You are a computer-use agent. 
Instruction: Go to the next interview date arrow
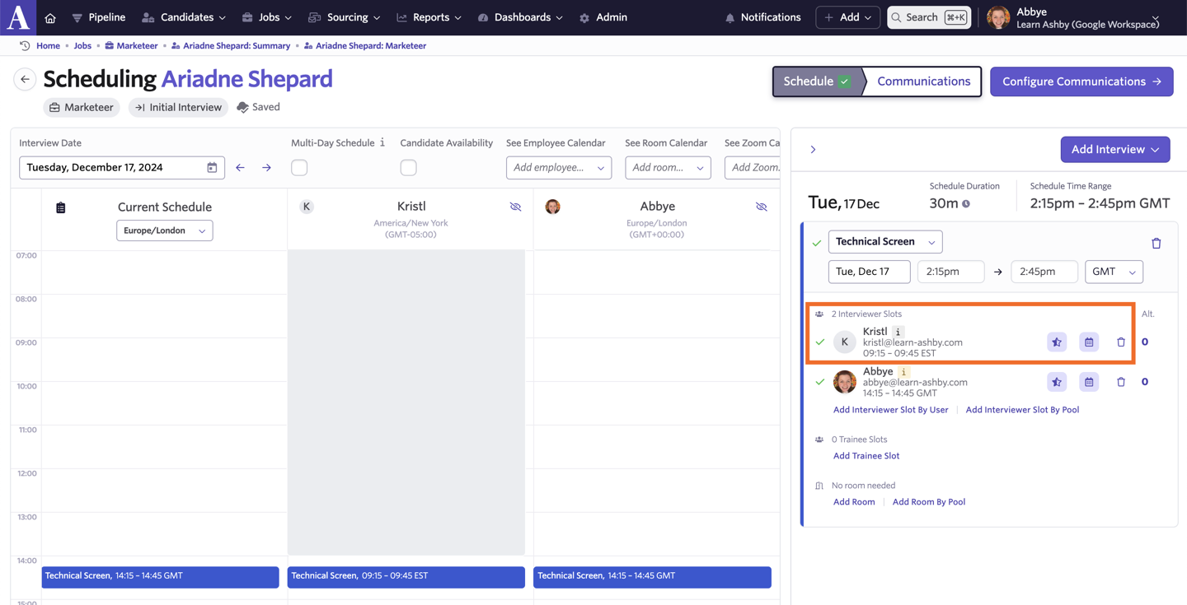pos(266,168)
